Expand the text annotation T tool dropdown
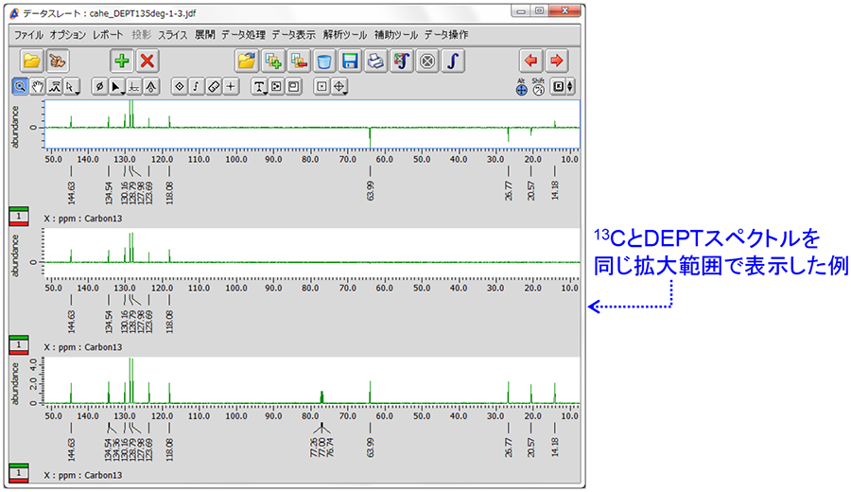This screenshot has height=492, width=851. tap(259, 86)
